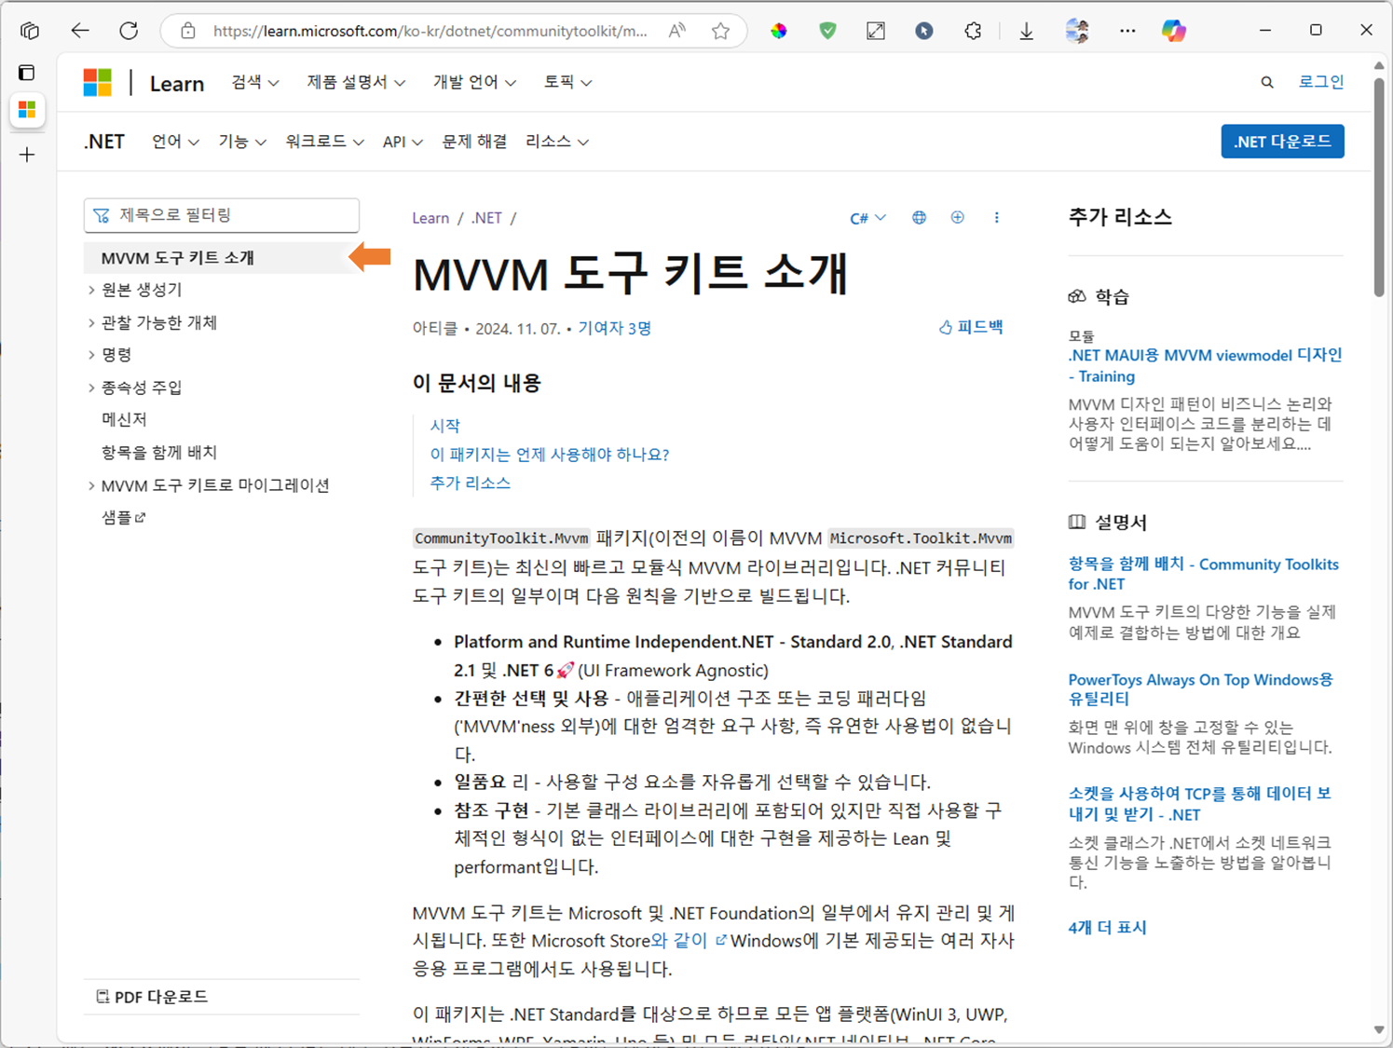Open Downloads arrow icon
The height and width of the screenshot is (1048, 1393).
[x=1026, y=31]
